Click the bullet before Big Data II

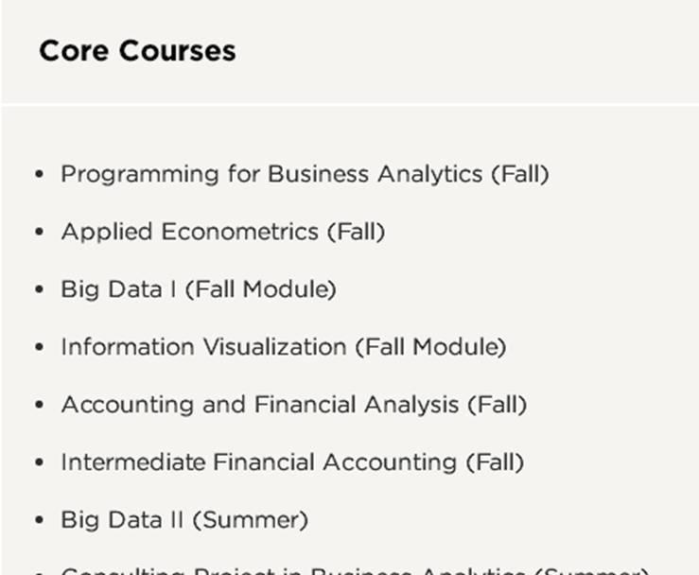pos(39,521)
